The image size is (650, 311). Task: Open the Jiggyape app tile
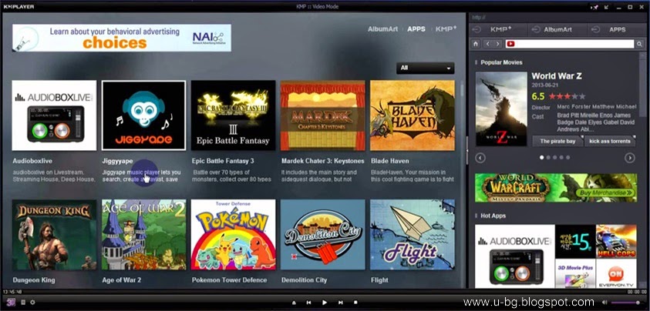[x=144, y=115]
